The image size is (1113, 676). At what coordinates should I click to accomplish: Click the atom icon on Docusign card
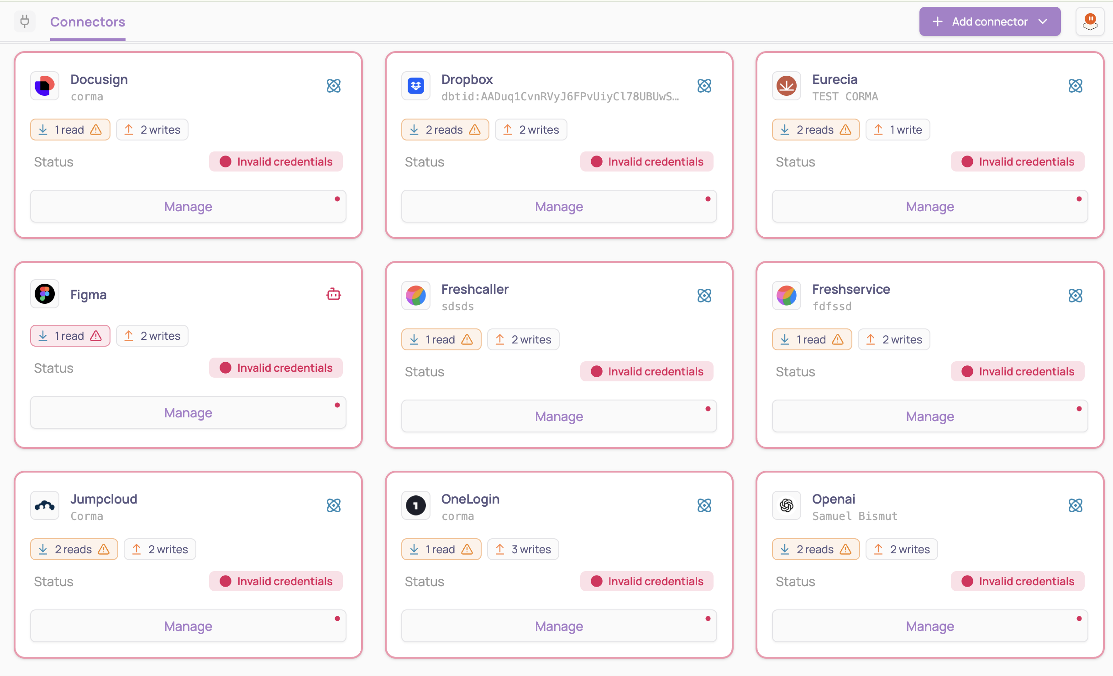click(x=334, y=86)
